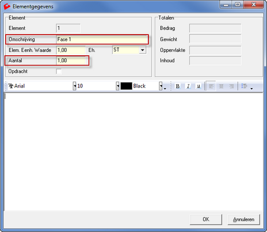Align text to the right

231,86
